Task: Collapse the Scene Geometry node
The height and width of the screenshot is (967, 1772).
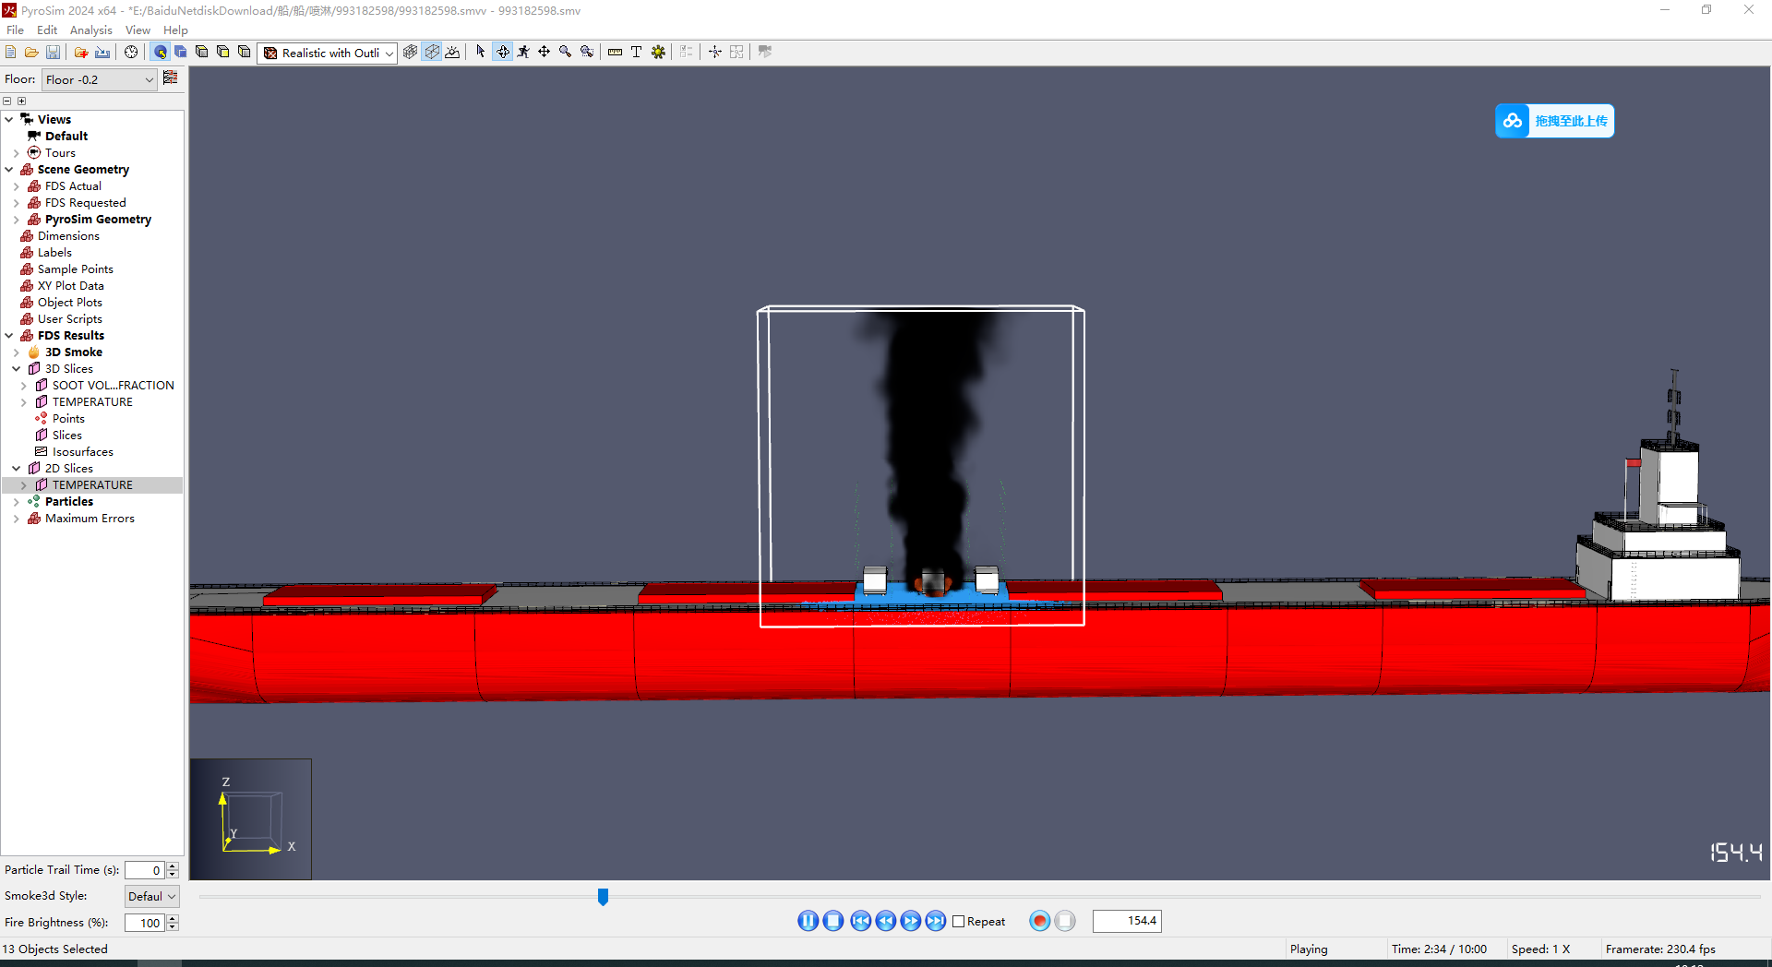Action: [9, 170]
